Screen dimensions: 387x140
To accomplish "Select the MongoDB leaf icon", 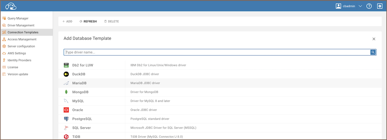I will [x=66, y=92].
